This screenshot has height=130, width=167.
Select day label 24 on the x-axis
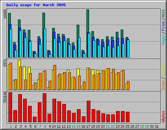[122, 126]
